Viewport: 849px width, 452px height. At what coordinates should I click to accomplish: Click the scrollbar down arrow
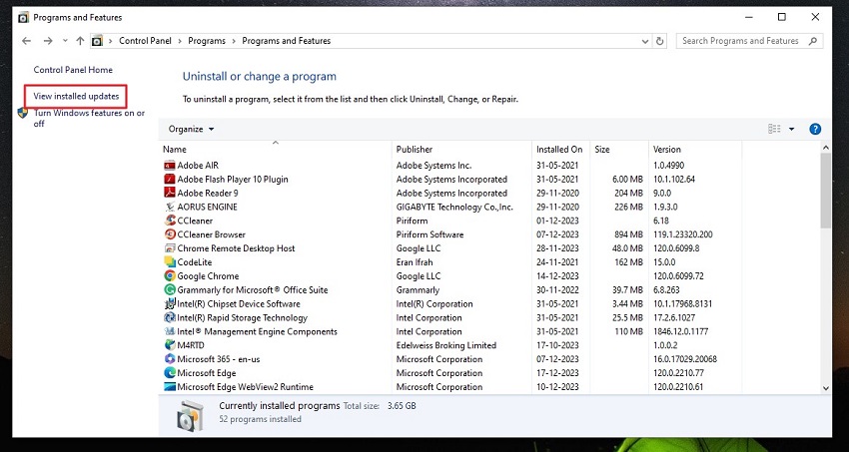tap(825, 388)
